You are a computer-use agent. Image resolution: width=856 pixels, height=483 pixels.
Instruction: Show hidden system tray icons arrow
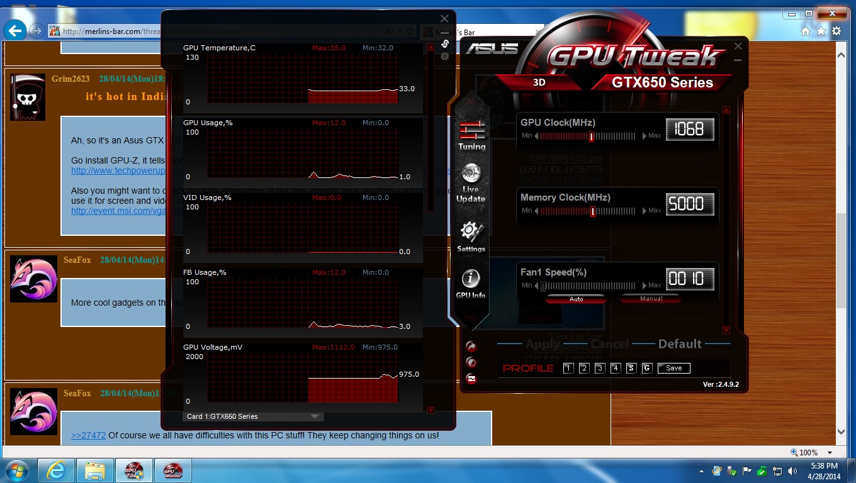(x=702, y=471)
